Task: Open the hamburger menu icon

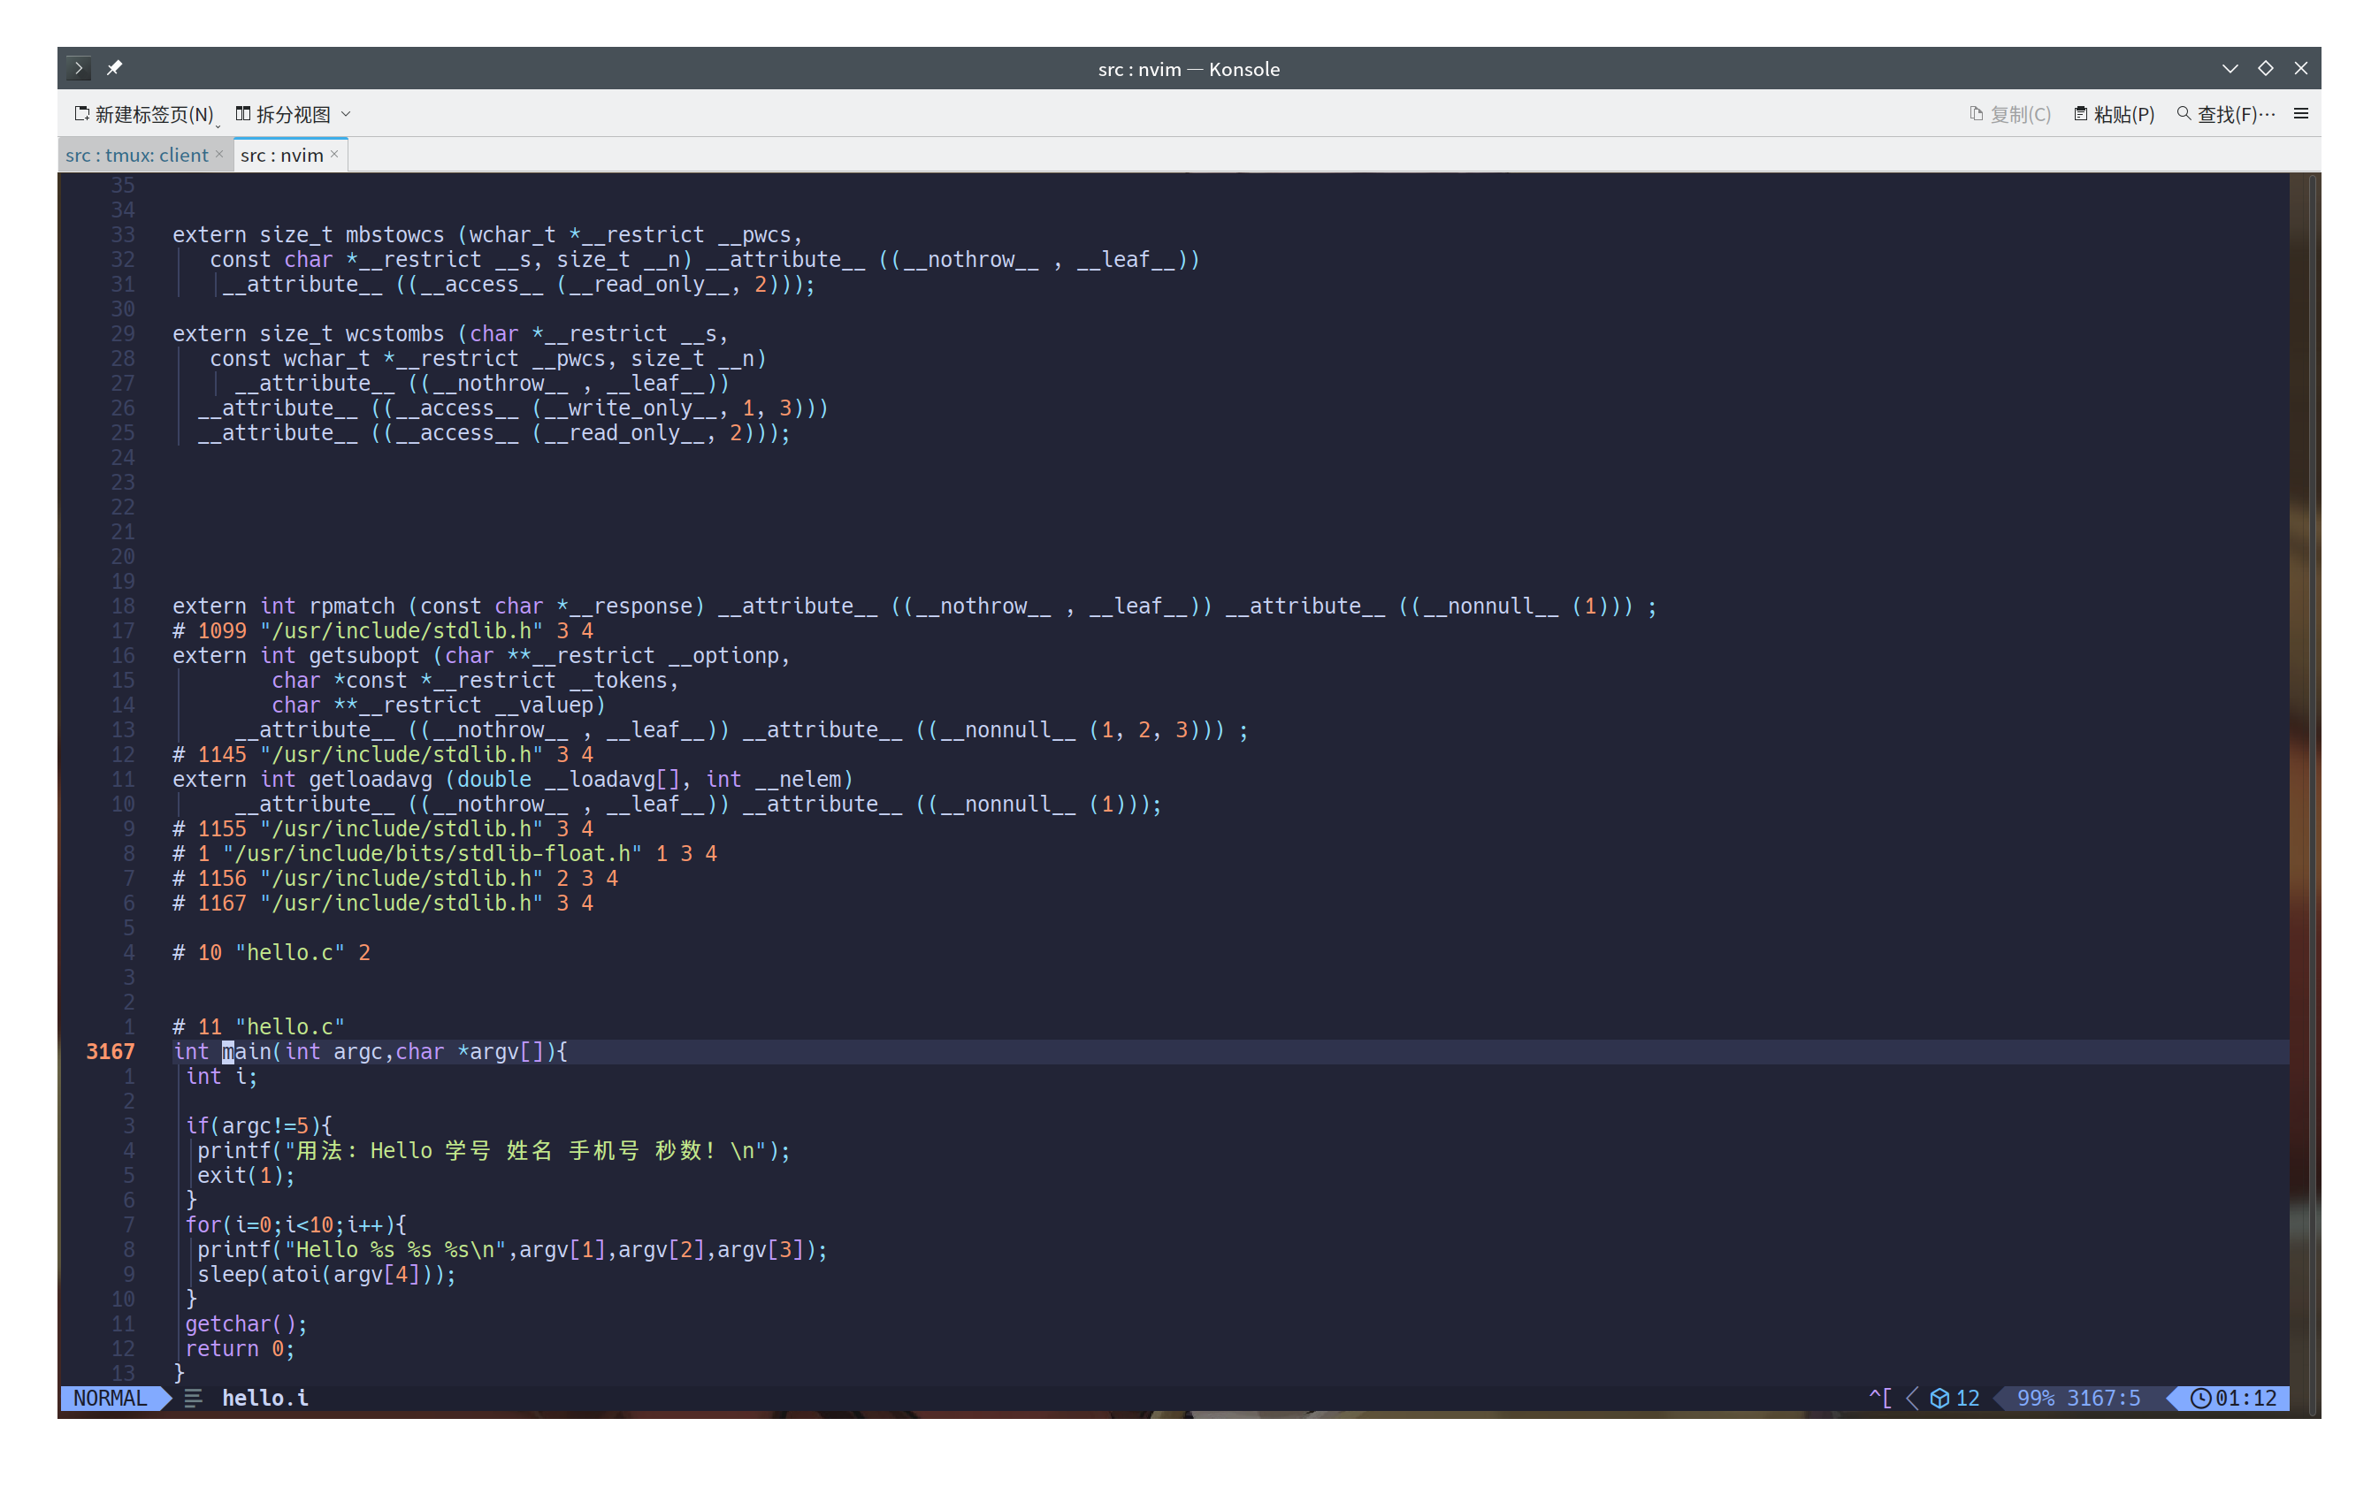Action: coord(2300,114)
